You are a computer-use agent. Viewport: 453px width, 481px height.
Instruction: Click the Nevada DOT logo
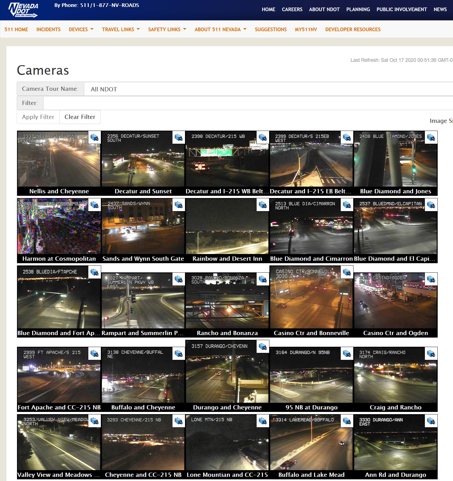point(23,10)
